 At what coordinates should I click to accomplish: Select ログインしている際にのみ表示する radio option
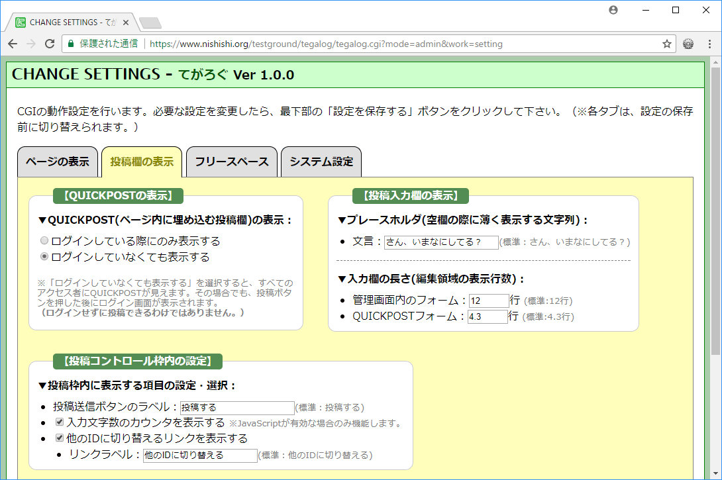click(x=44, y=240)
